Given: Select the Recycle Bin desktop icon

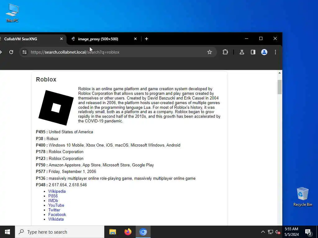Looking at the screenshot, I should 302,197.
